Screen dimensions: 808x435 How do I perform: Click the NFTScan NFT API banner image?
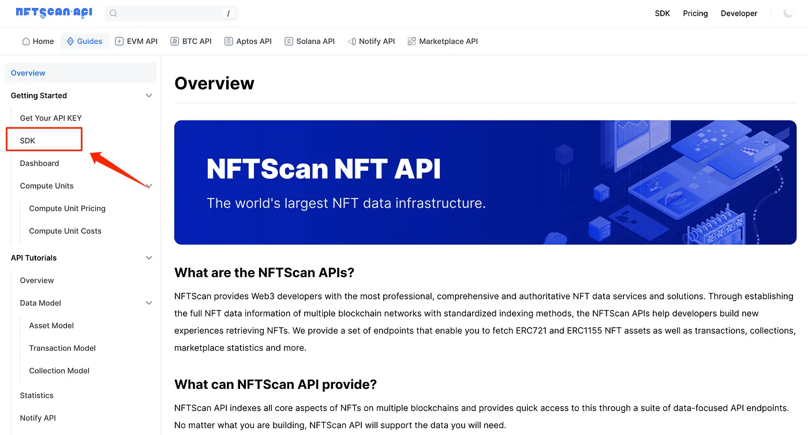[x=485, y=182]
